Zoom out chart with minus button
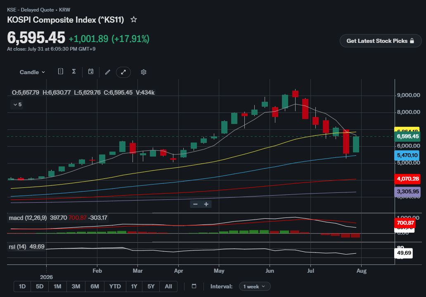Image resolution: width=426 pixels, height=297 pixels. [195, 204]
